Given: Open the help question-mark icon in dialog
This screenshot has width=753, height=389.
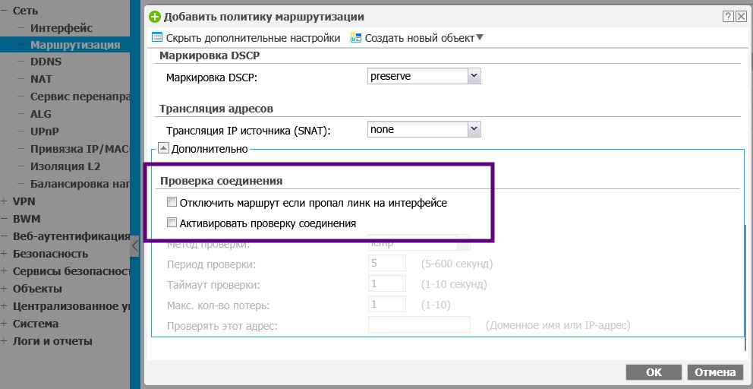Looking at the screenshot, I should click(727, 17).
